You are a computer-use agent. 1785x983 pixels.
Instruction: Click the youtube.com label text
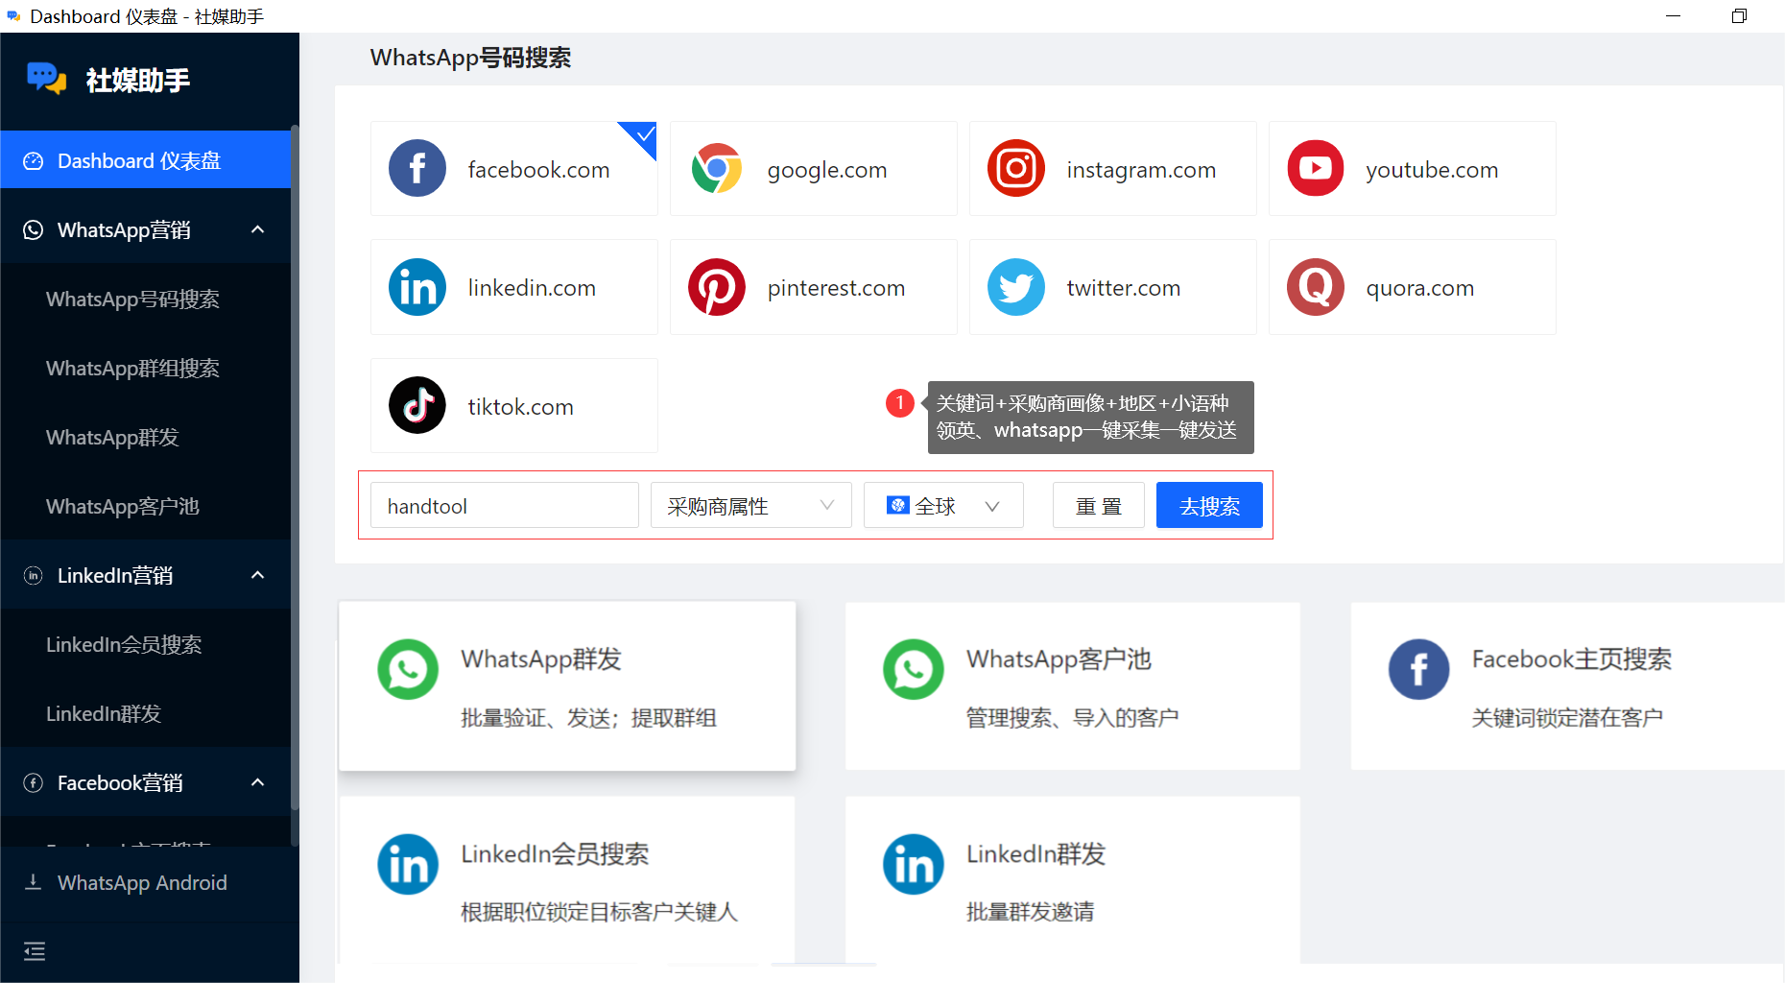[x=1432, y=170]
